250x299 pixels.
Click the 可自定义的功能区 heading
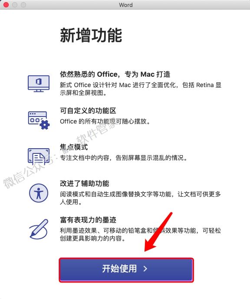[88, 110]
